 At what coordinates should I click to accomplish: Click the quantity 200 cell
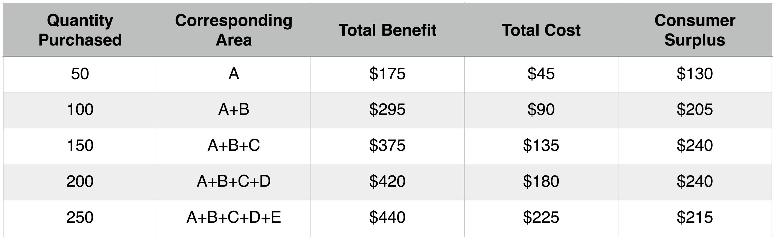80,182
